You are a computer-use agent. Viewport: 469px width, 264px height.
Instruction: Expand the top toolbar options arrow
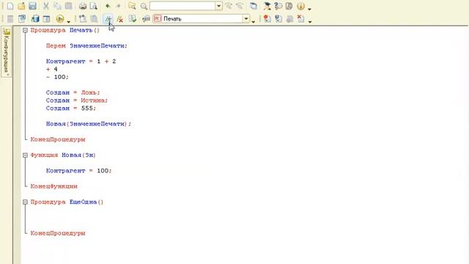click(x=309, y=9)
